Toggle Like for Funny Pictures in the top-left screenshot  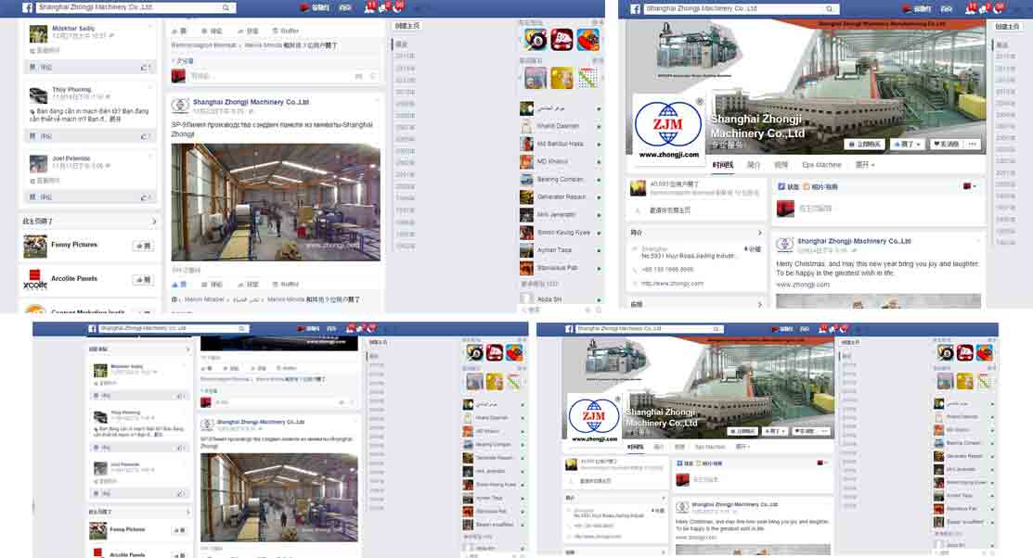pos(143,246)
